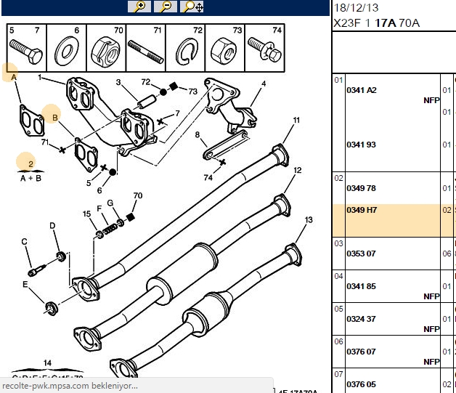
Task: Select bolt thumbnail labeled 5 and 7
Action: pos(26,48)
